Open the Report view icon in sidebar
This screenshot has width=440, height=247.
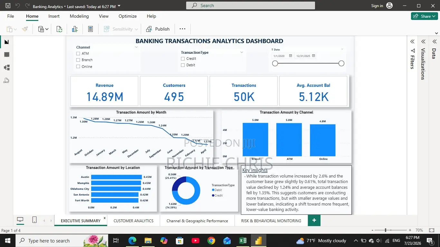tap(6, 42)
